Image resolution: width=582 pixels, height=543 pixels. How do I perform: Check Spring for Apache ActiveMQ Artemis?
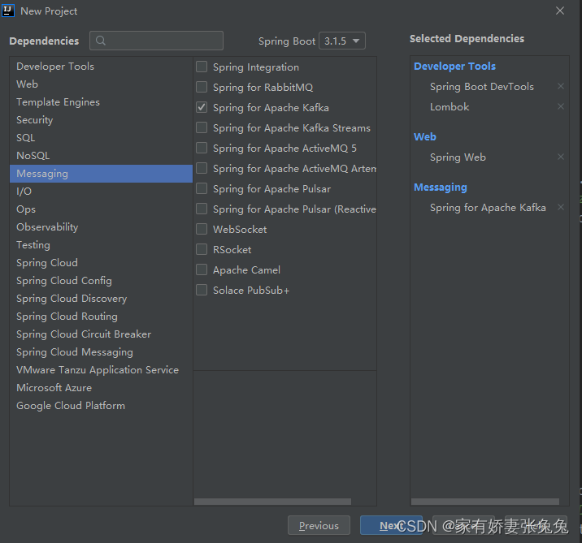(x=202, y=168)
